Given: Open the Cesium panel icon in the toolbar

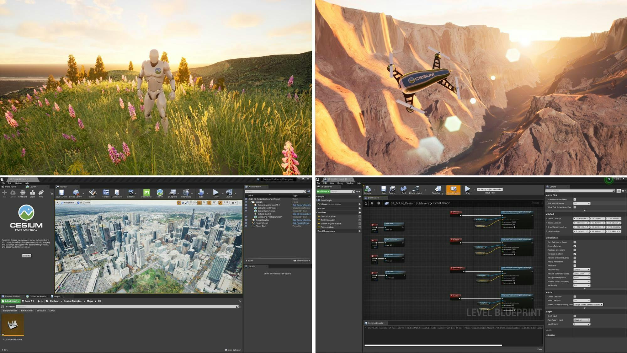Looking at the screenshot, I should pos(160,193).
